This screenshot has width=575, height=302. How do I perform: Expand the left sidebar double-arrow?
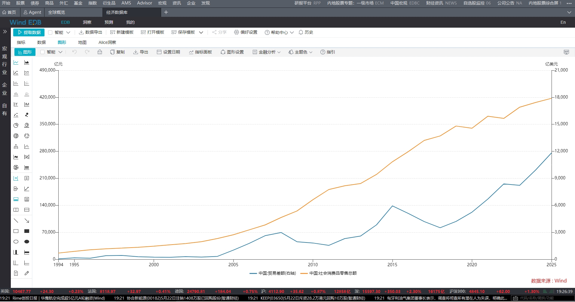point(5,32)
